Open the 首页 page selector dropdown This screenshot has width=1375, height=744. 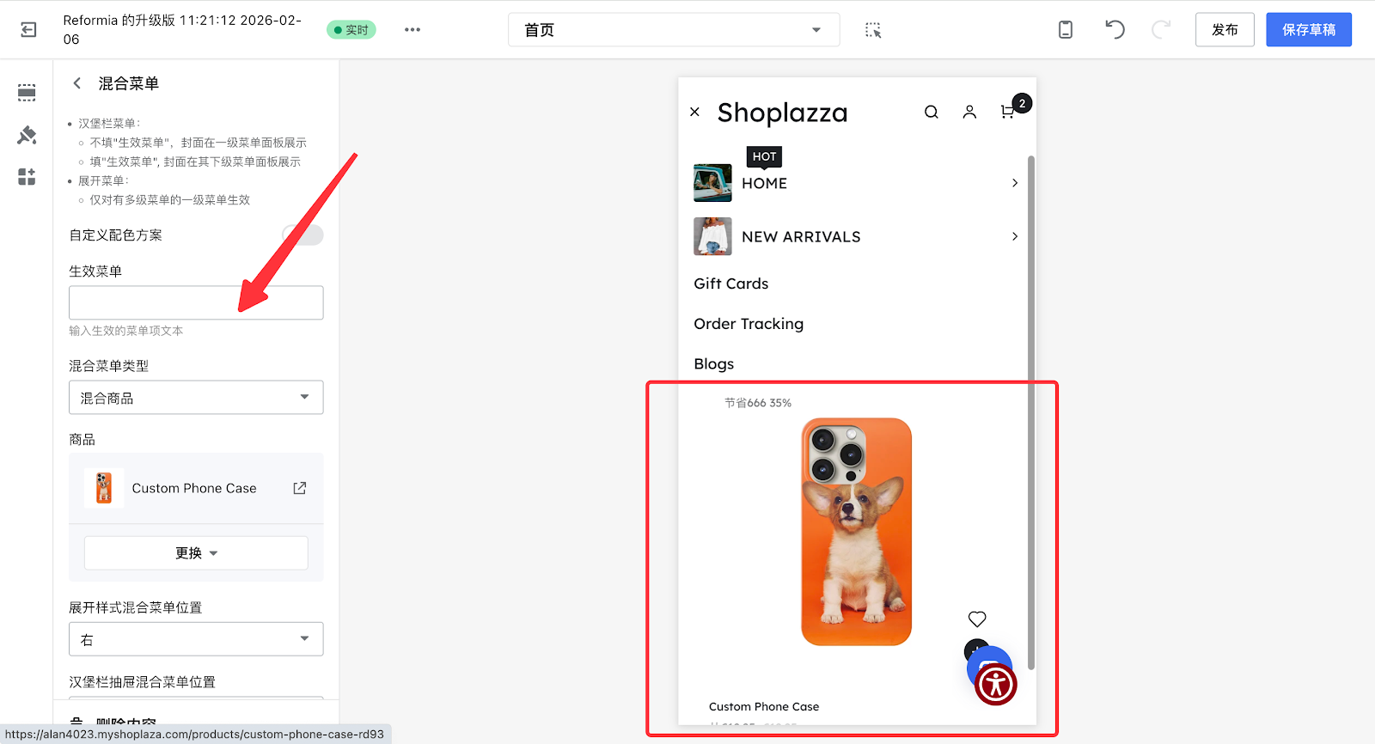pyautogui.click(x=673, y=30)
